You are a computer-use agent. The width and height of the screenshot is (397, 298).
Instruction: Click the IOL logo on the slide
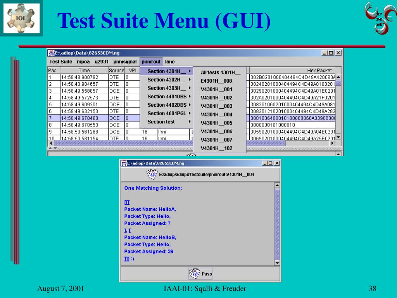coord(21,18)
